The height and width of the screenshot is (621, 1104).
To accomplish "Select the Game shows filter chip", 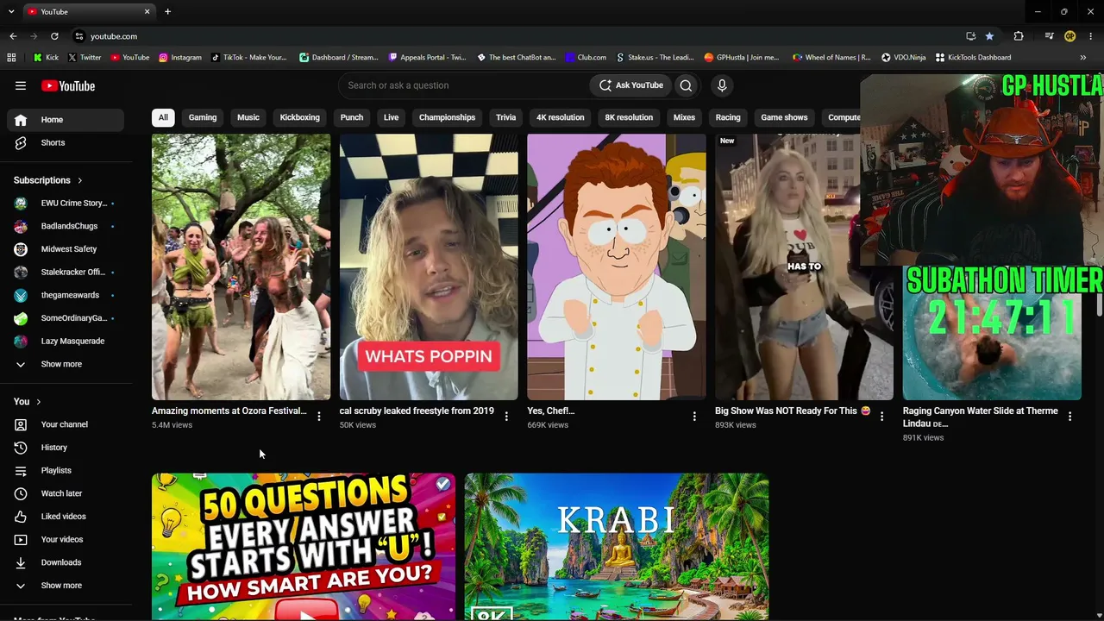I will [784, 117].
